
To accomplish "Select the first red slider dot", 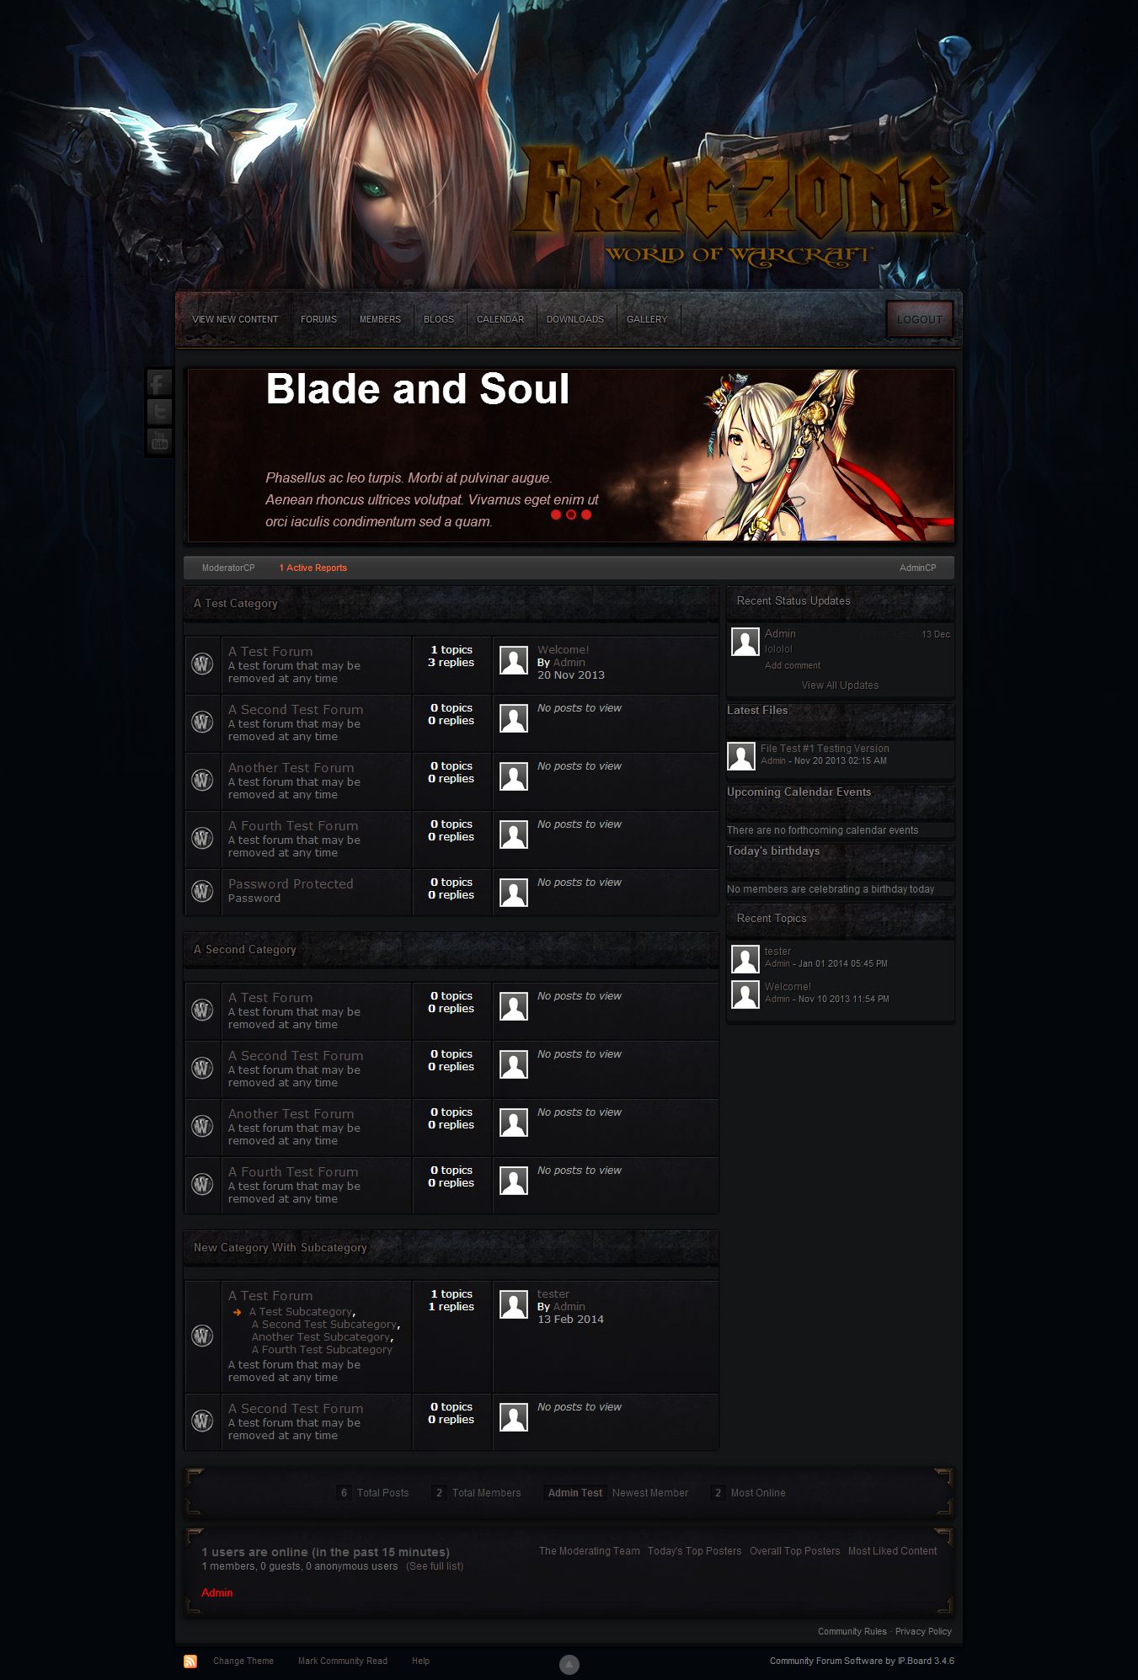I will (x=556, y=515).
